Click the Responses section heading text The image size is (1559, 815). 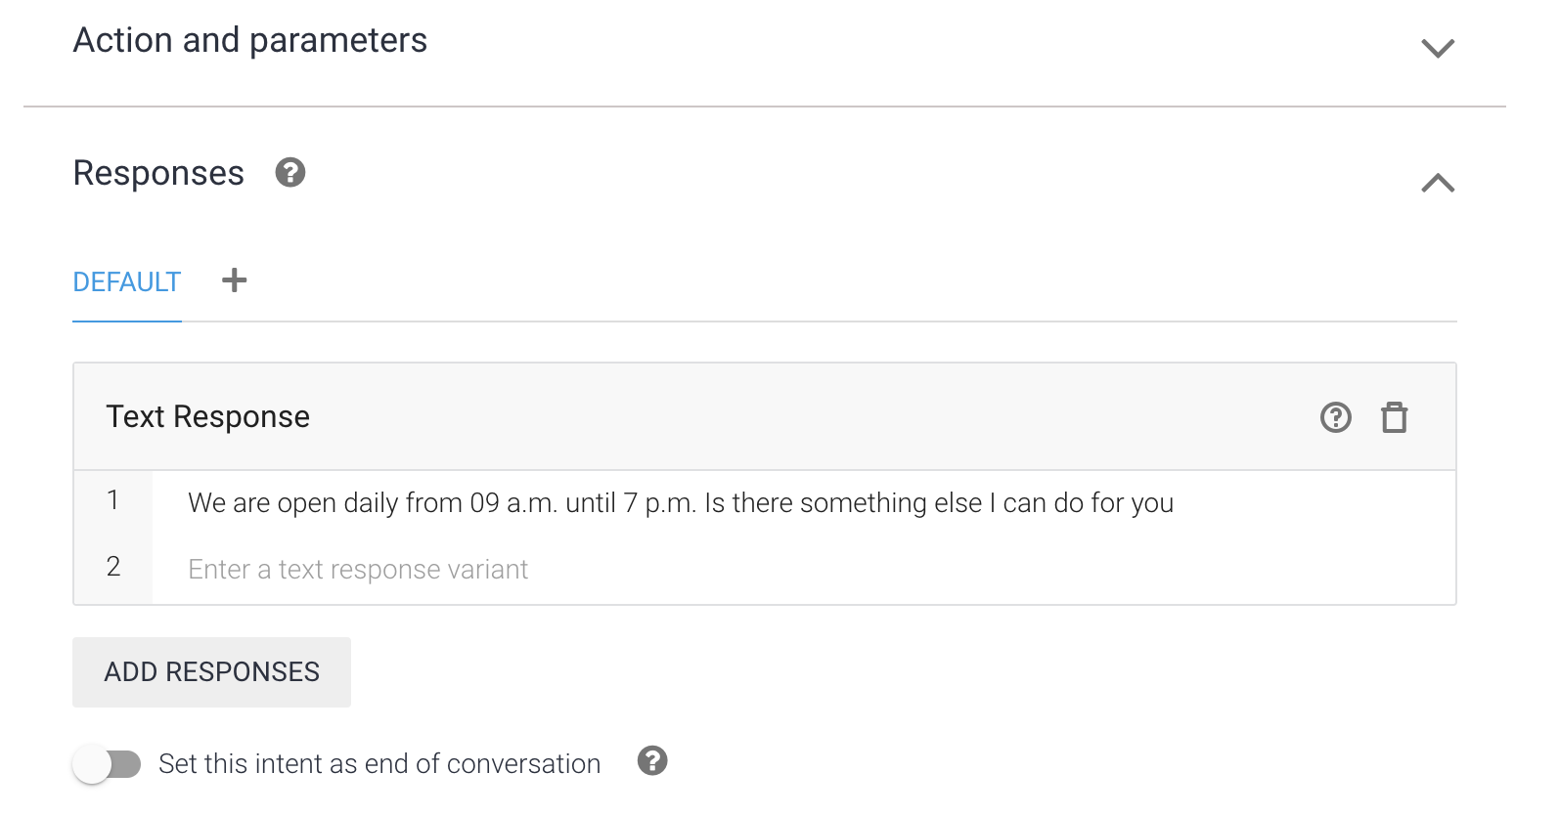(158, 174)
